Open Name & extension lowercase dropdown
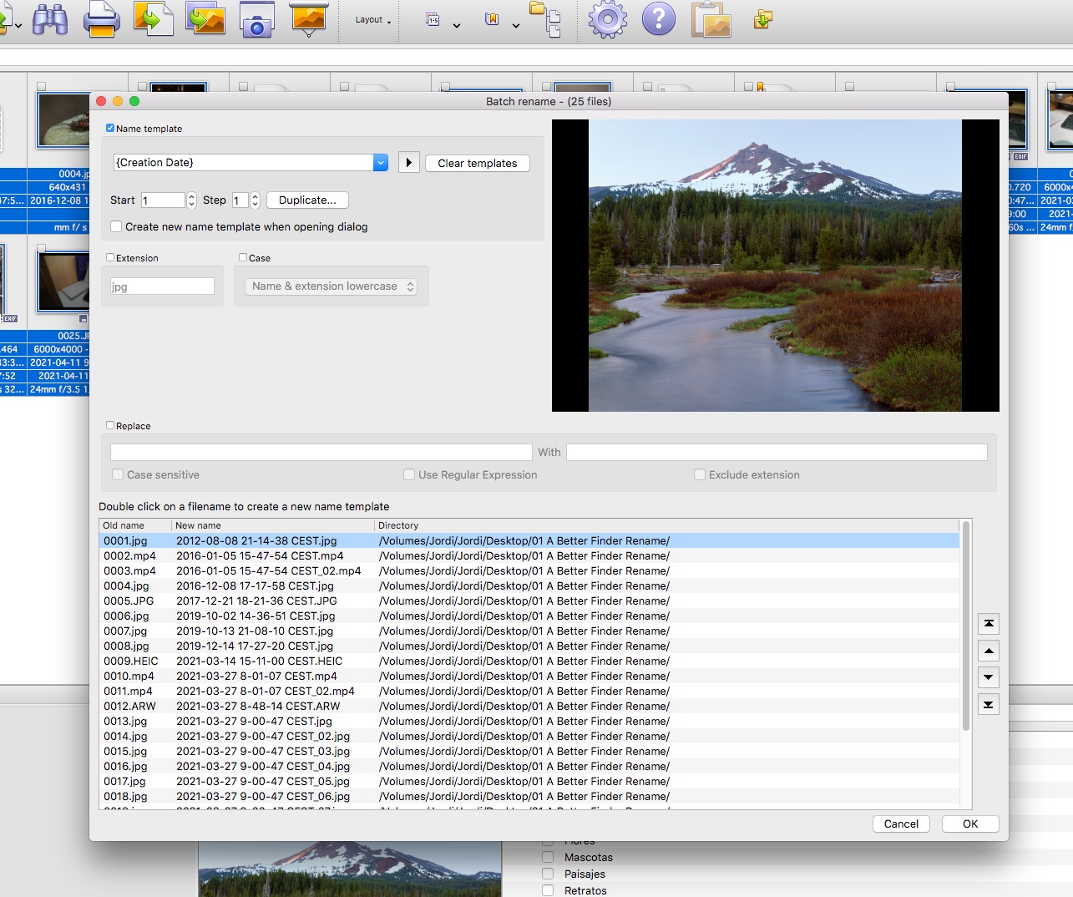Screen dimensions: 1073x897 [332, 286]
